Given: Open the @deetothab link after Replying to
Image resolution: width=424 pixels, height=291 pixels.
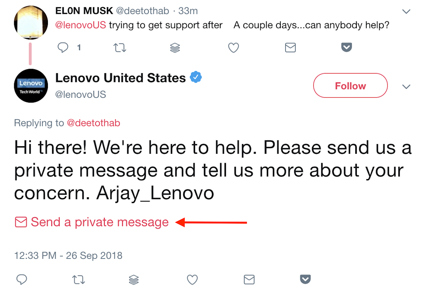Looking at the screenshot, I should click(x=93, y=123).
